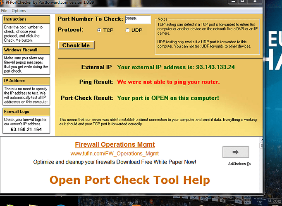Click the ad arrow button
Screen dimensions: 282x206
236,152
